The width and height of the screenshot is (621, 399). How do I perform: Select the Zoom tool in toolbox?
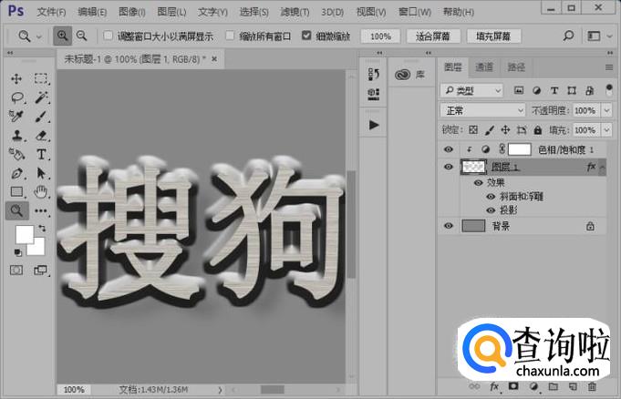16,210
